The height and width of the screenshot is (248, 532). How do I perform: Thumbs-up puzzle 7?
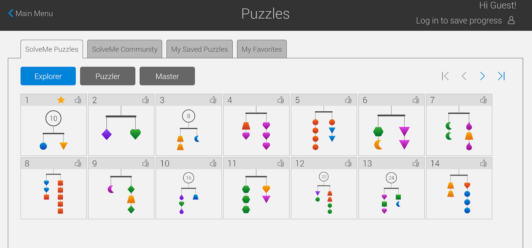point(483,100)
